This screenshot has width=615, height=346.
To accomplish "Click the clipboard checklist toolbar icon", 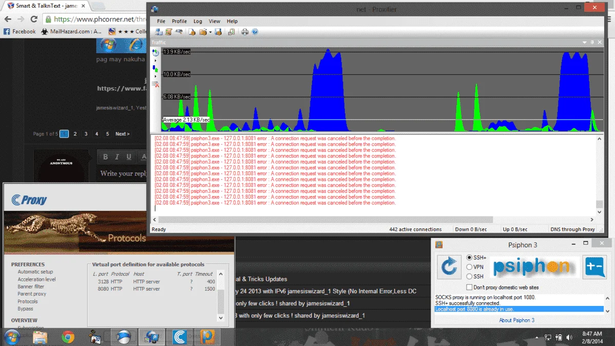I will (x=232, y=32).
